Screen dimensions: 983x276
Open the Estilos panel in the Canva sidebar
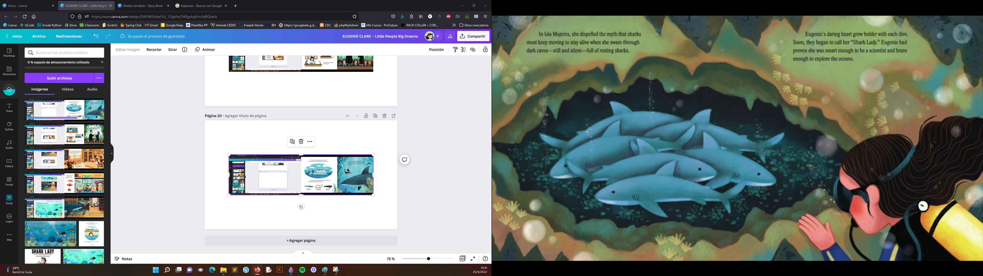coord(9,126)
